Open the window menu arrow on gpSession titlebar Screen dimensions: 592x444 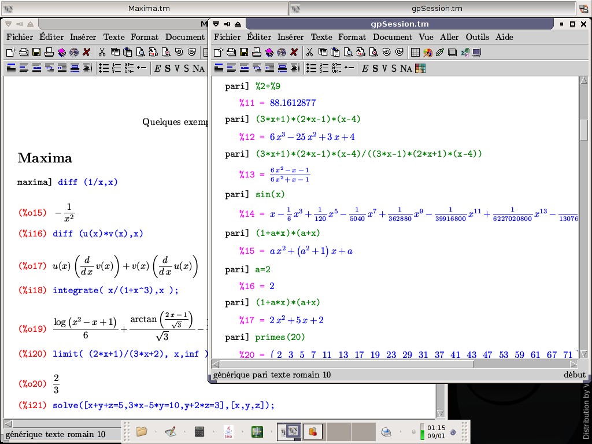pyautogui.click(x=216, y=24)
